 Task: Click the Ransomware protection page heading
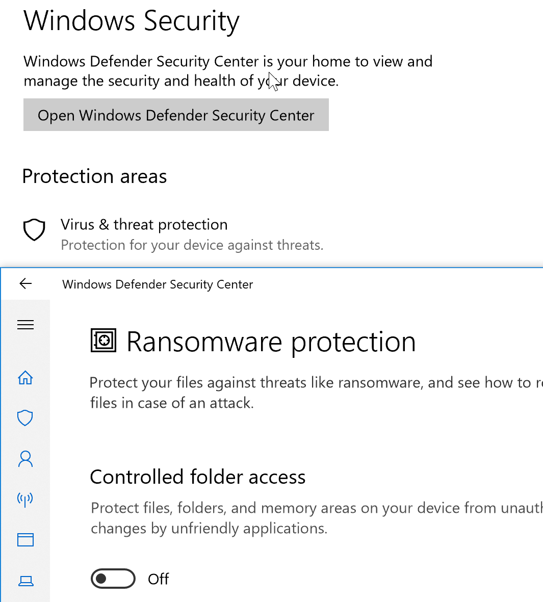271,342
